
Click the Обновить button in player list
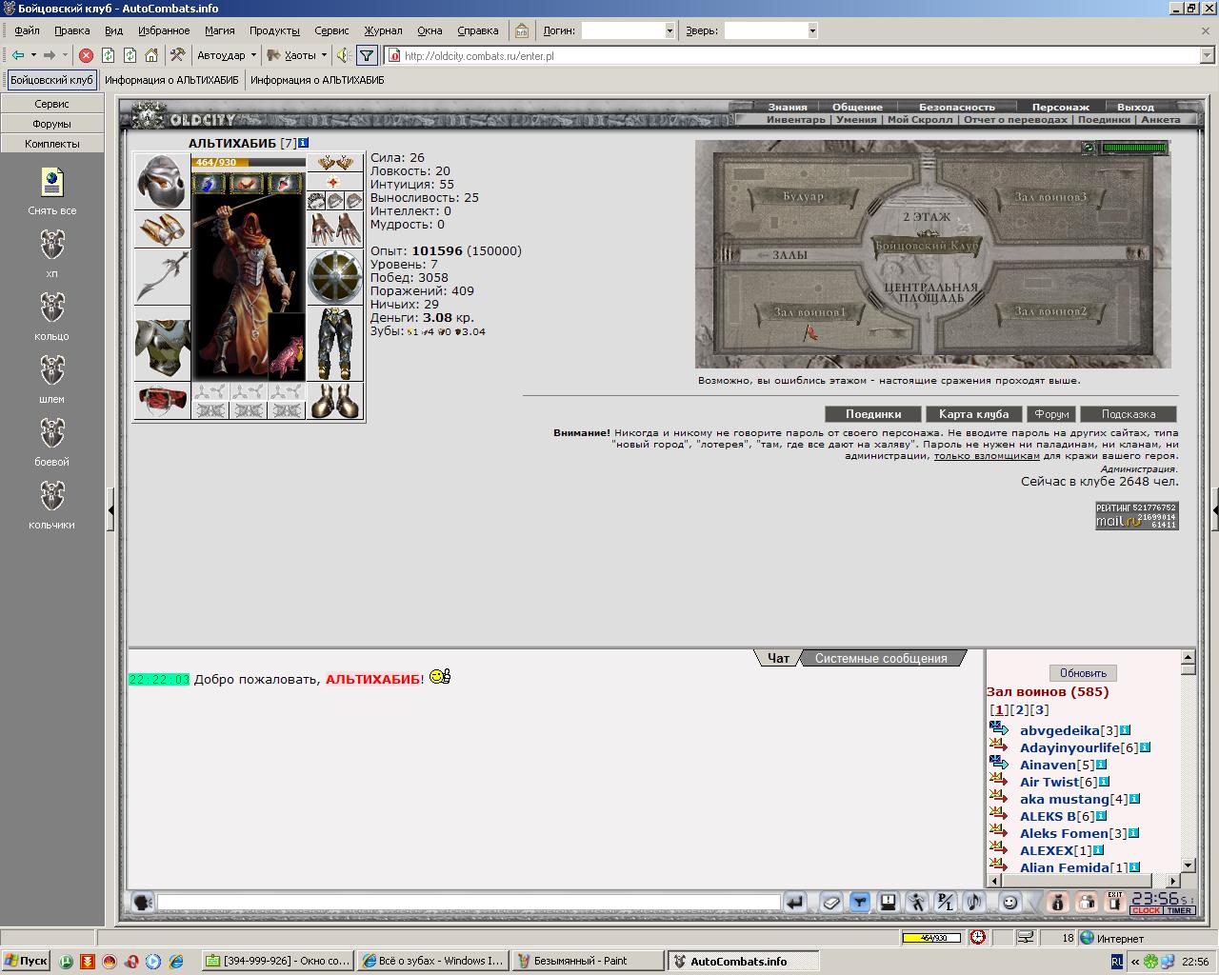click(x=1083, y=673)
